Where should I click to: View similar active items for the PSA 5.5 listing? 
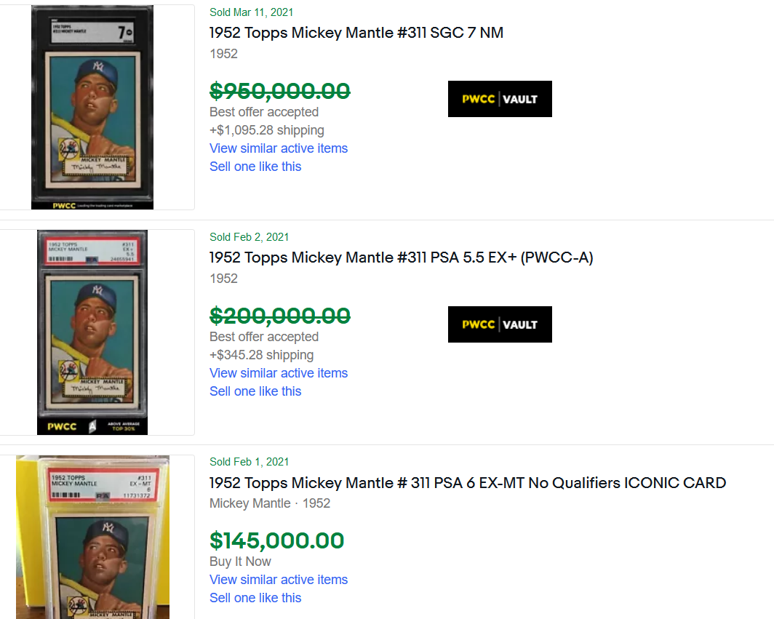point(279,373)
